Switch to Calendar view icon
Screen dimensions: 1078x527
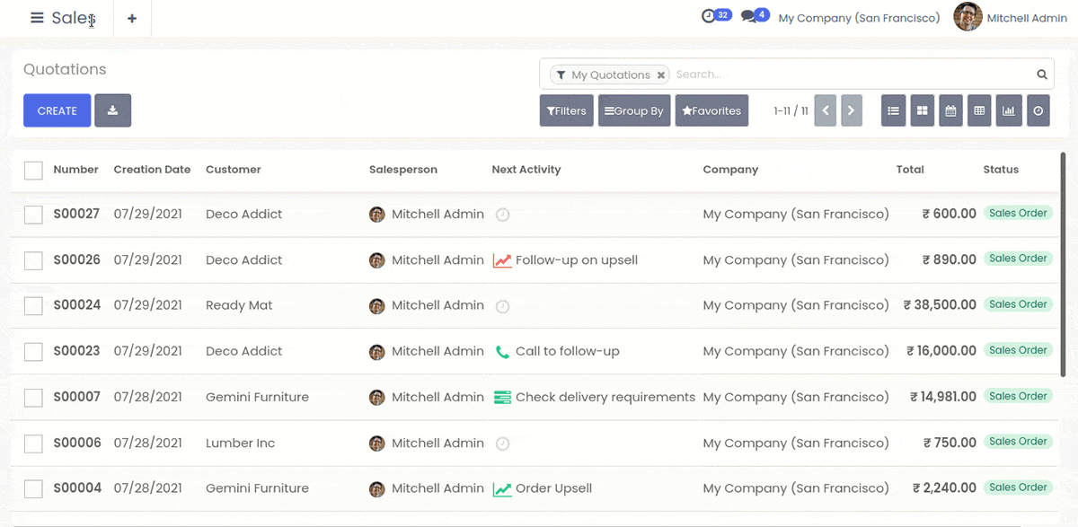pos(950,110)
